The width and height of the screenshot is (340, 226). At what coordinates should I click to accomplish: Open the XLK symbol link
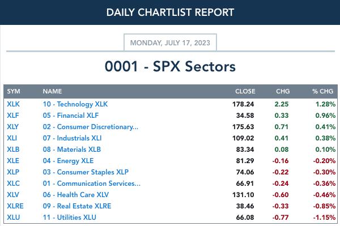pyautogui.click(x=13, y=104)
